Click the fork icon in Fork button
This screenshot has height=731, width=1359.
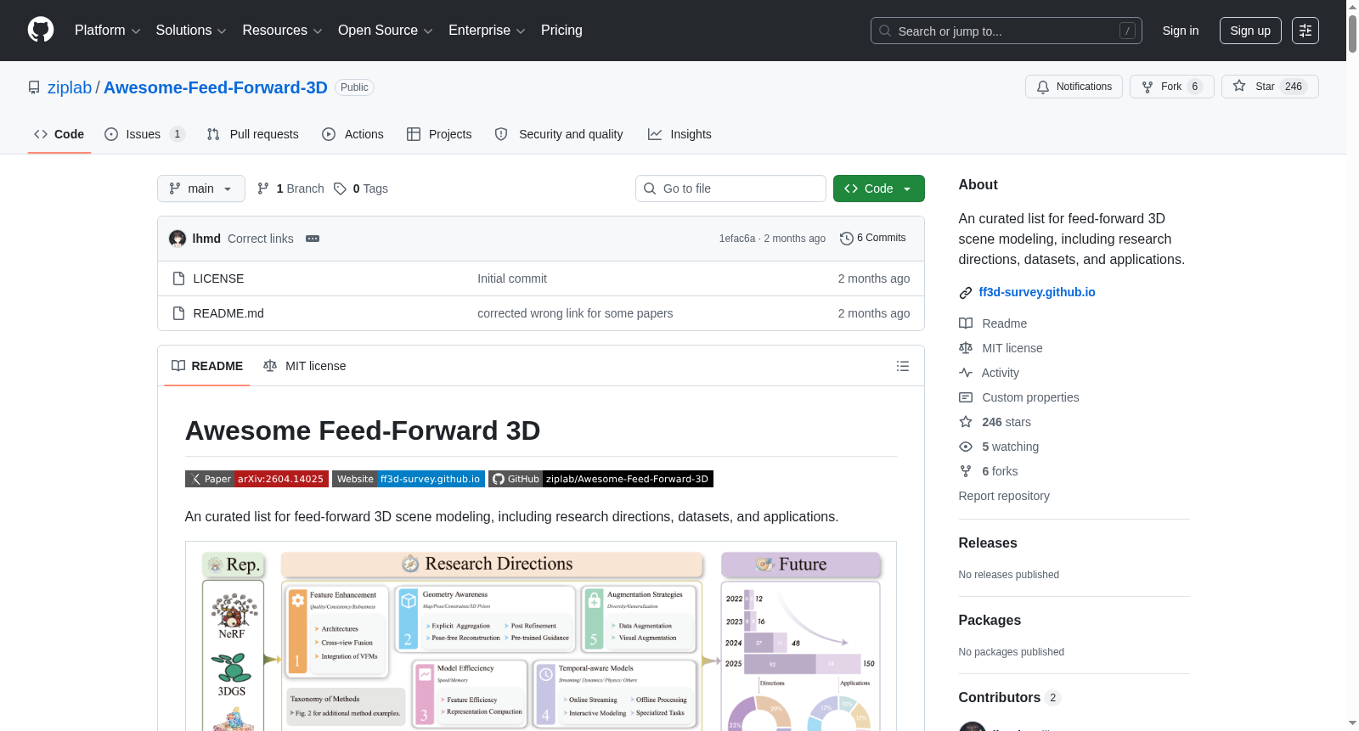1148,87
